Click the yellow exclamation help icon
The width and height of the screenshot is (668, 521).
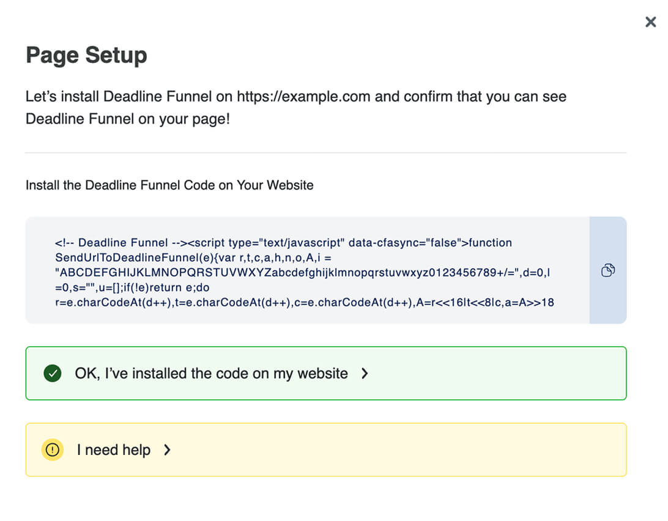click(53, 450)
